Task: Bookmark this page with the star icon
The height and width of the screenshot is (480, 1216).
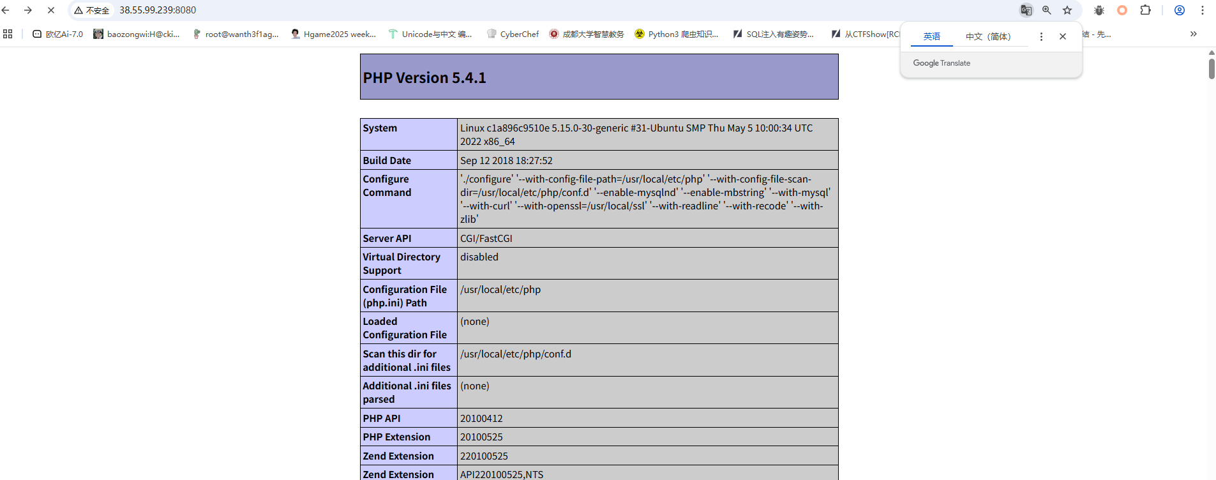Action: (1067, 10)
